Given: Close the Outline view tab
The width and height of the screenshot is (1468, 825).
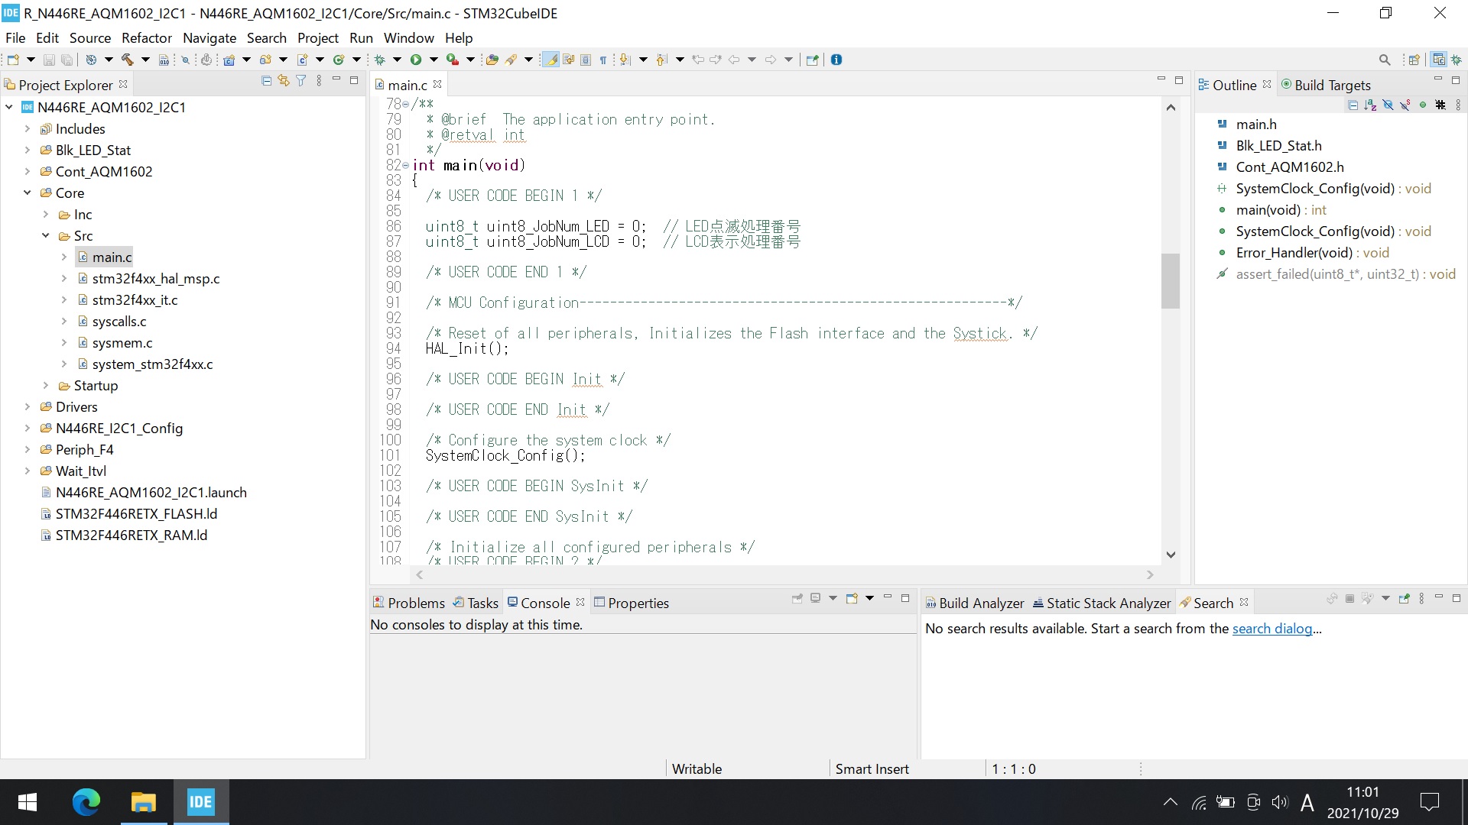Looking at the screenshot, I should [1267, 84].
